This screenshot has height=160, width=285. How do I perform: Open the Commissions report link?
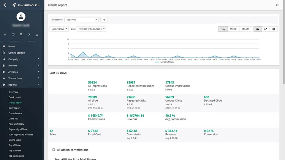click(x=15, y=113)
